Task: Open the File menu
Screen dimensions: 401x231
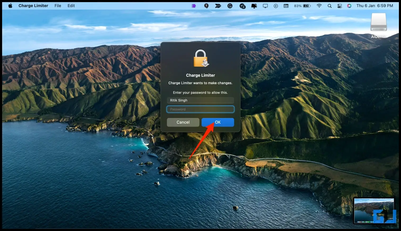Action: point(58,6)
